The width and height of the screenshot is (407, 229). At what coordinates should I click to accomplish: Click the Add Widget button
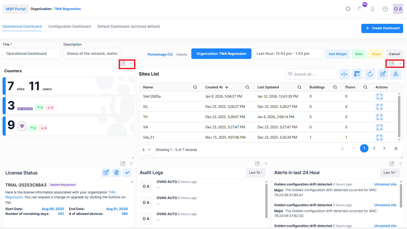337,54
